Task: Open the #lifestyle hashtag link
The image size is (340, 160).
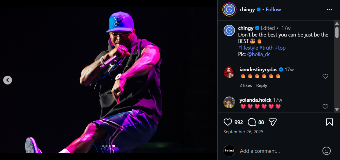Action: pyautogui.click(x=248, y=48)
